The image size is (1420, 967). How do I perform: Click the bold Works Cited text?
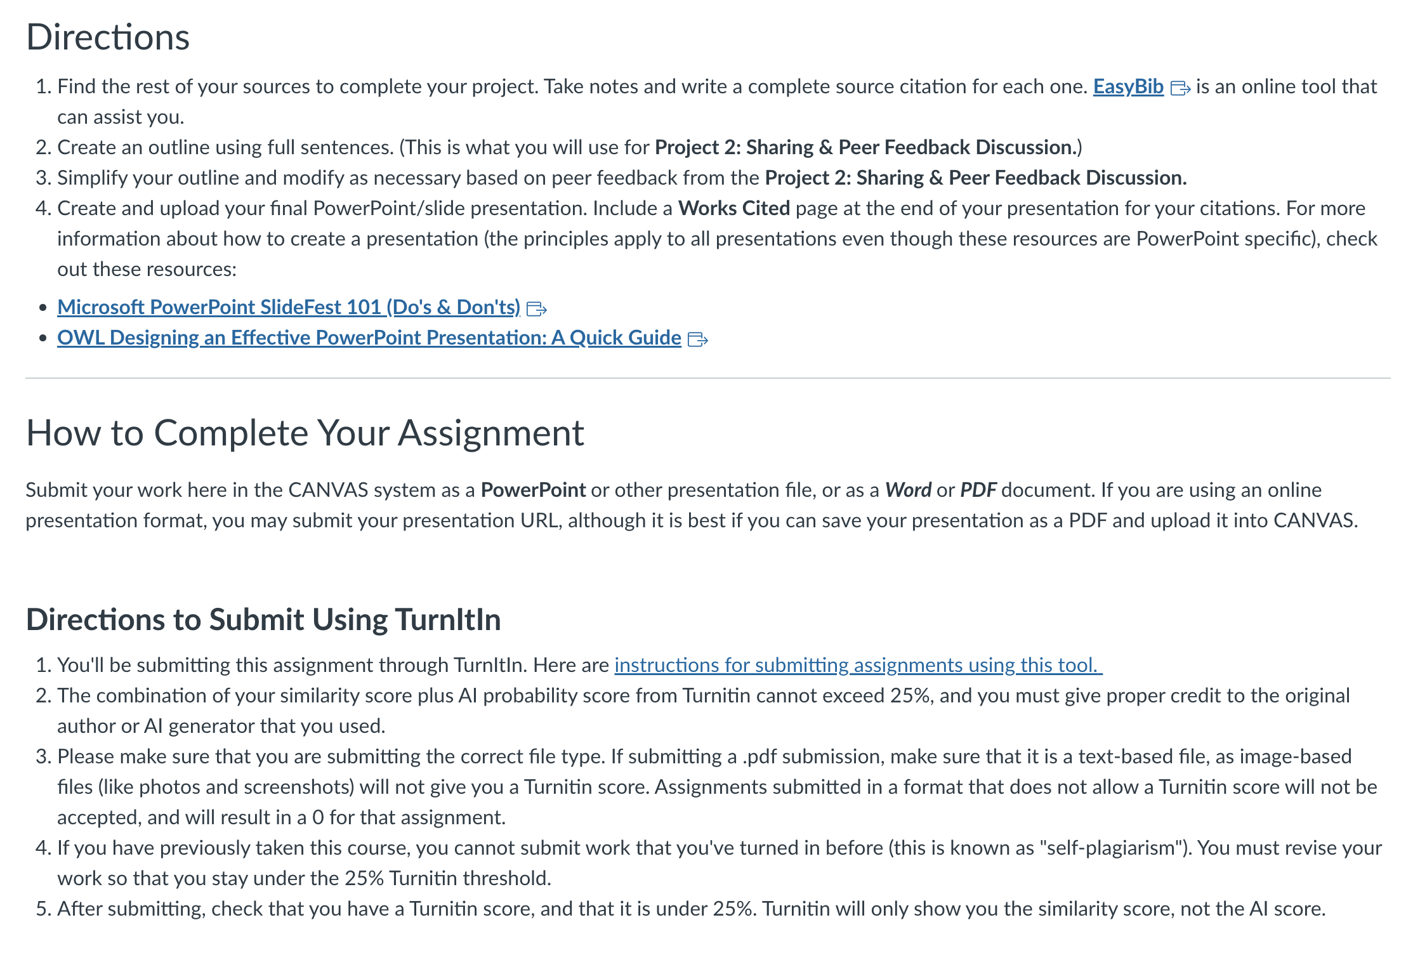[x=734, y=208]
